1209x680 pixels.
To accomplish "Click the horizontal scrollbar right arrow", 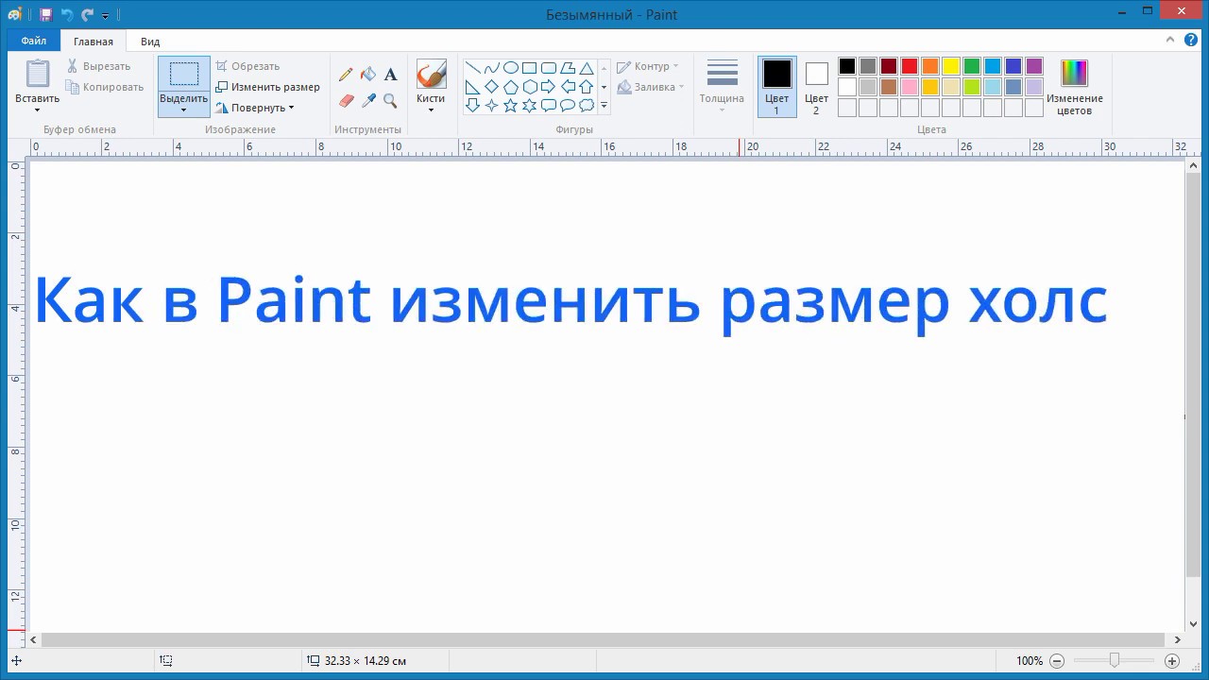I will 1178,640.
